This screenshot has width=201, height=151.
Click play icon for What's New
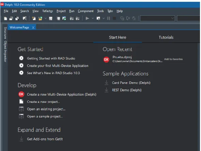coord(21,73)
